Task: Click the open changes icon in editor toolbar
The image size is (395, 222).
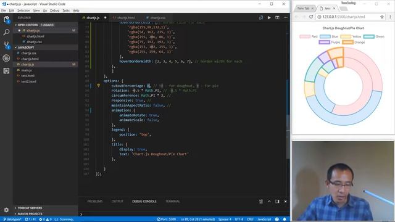Action: coord(261,18)
